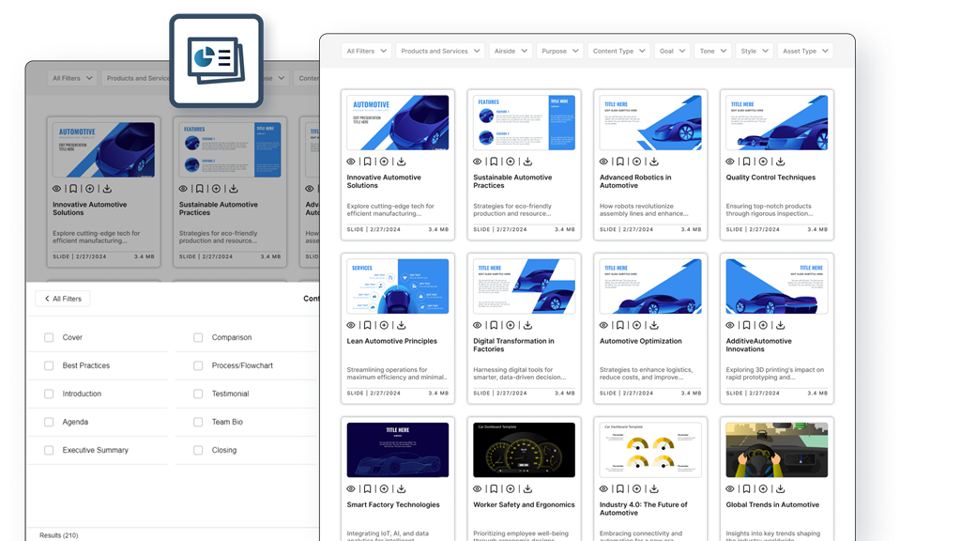Download the Lean Automotive Principles slide
Viewport: 961px width, 541px height.
401,326
